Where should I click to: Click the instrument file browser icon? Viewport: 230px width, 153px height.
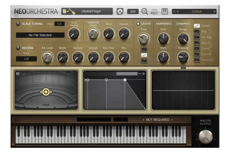(64, 11)
